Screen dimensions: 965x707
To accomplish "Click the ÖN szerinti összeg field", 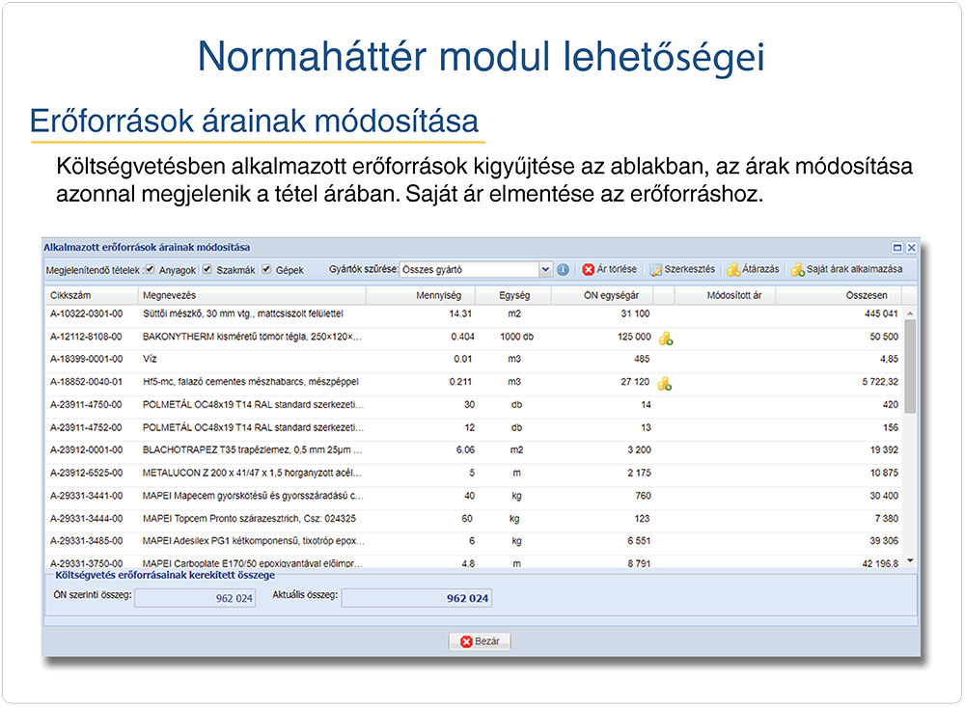I will [195, 598].
